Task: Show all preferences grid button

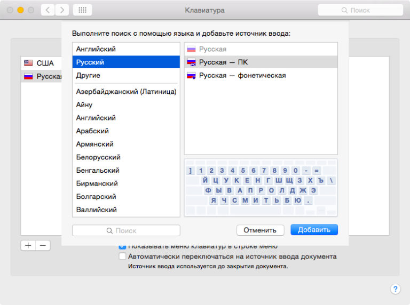Action: 82,10
